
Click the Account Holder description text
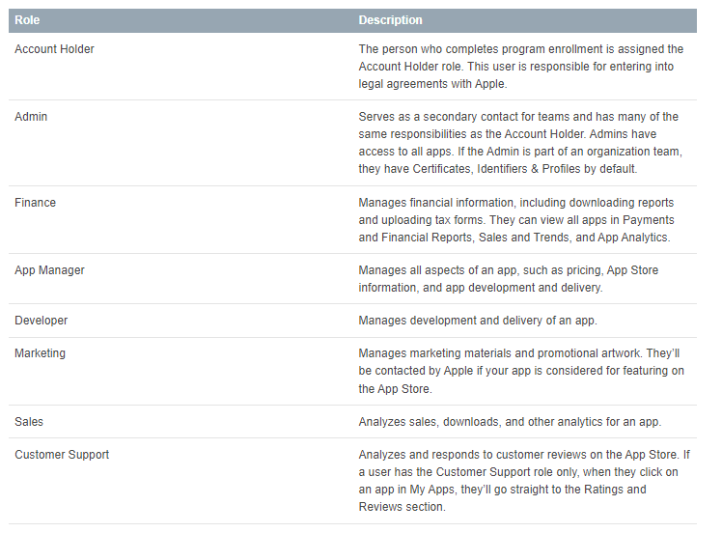click(521, 67)
